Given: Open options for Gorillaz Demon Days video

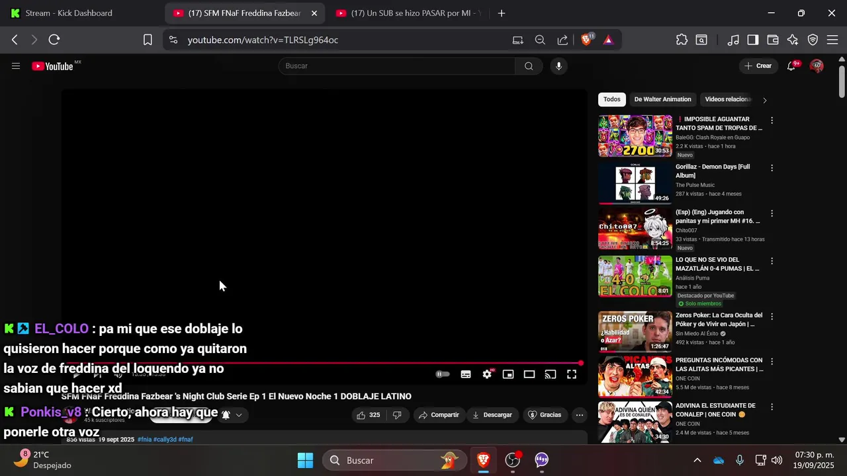Looking at the screenshot, I should click(x=772, y=168).
